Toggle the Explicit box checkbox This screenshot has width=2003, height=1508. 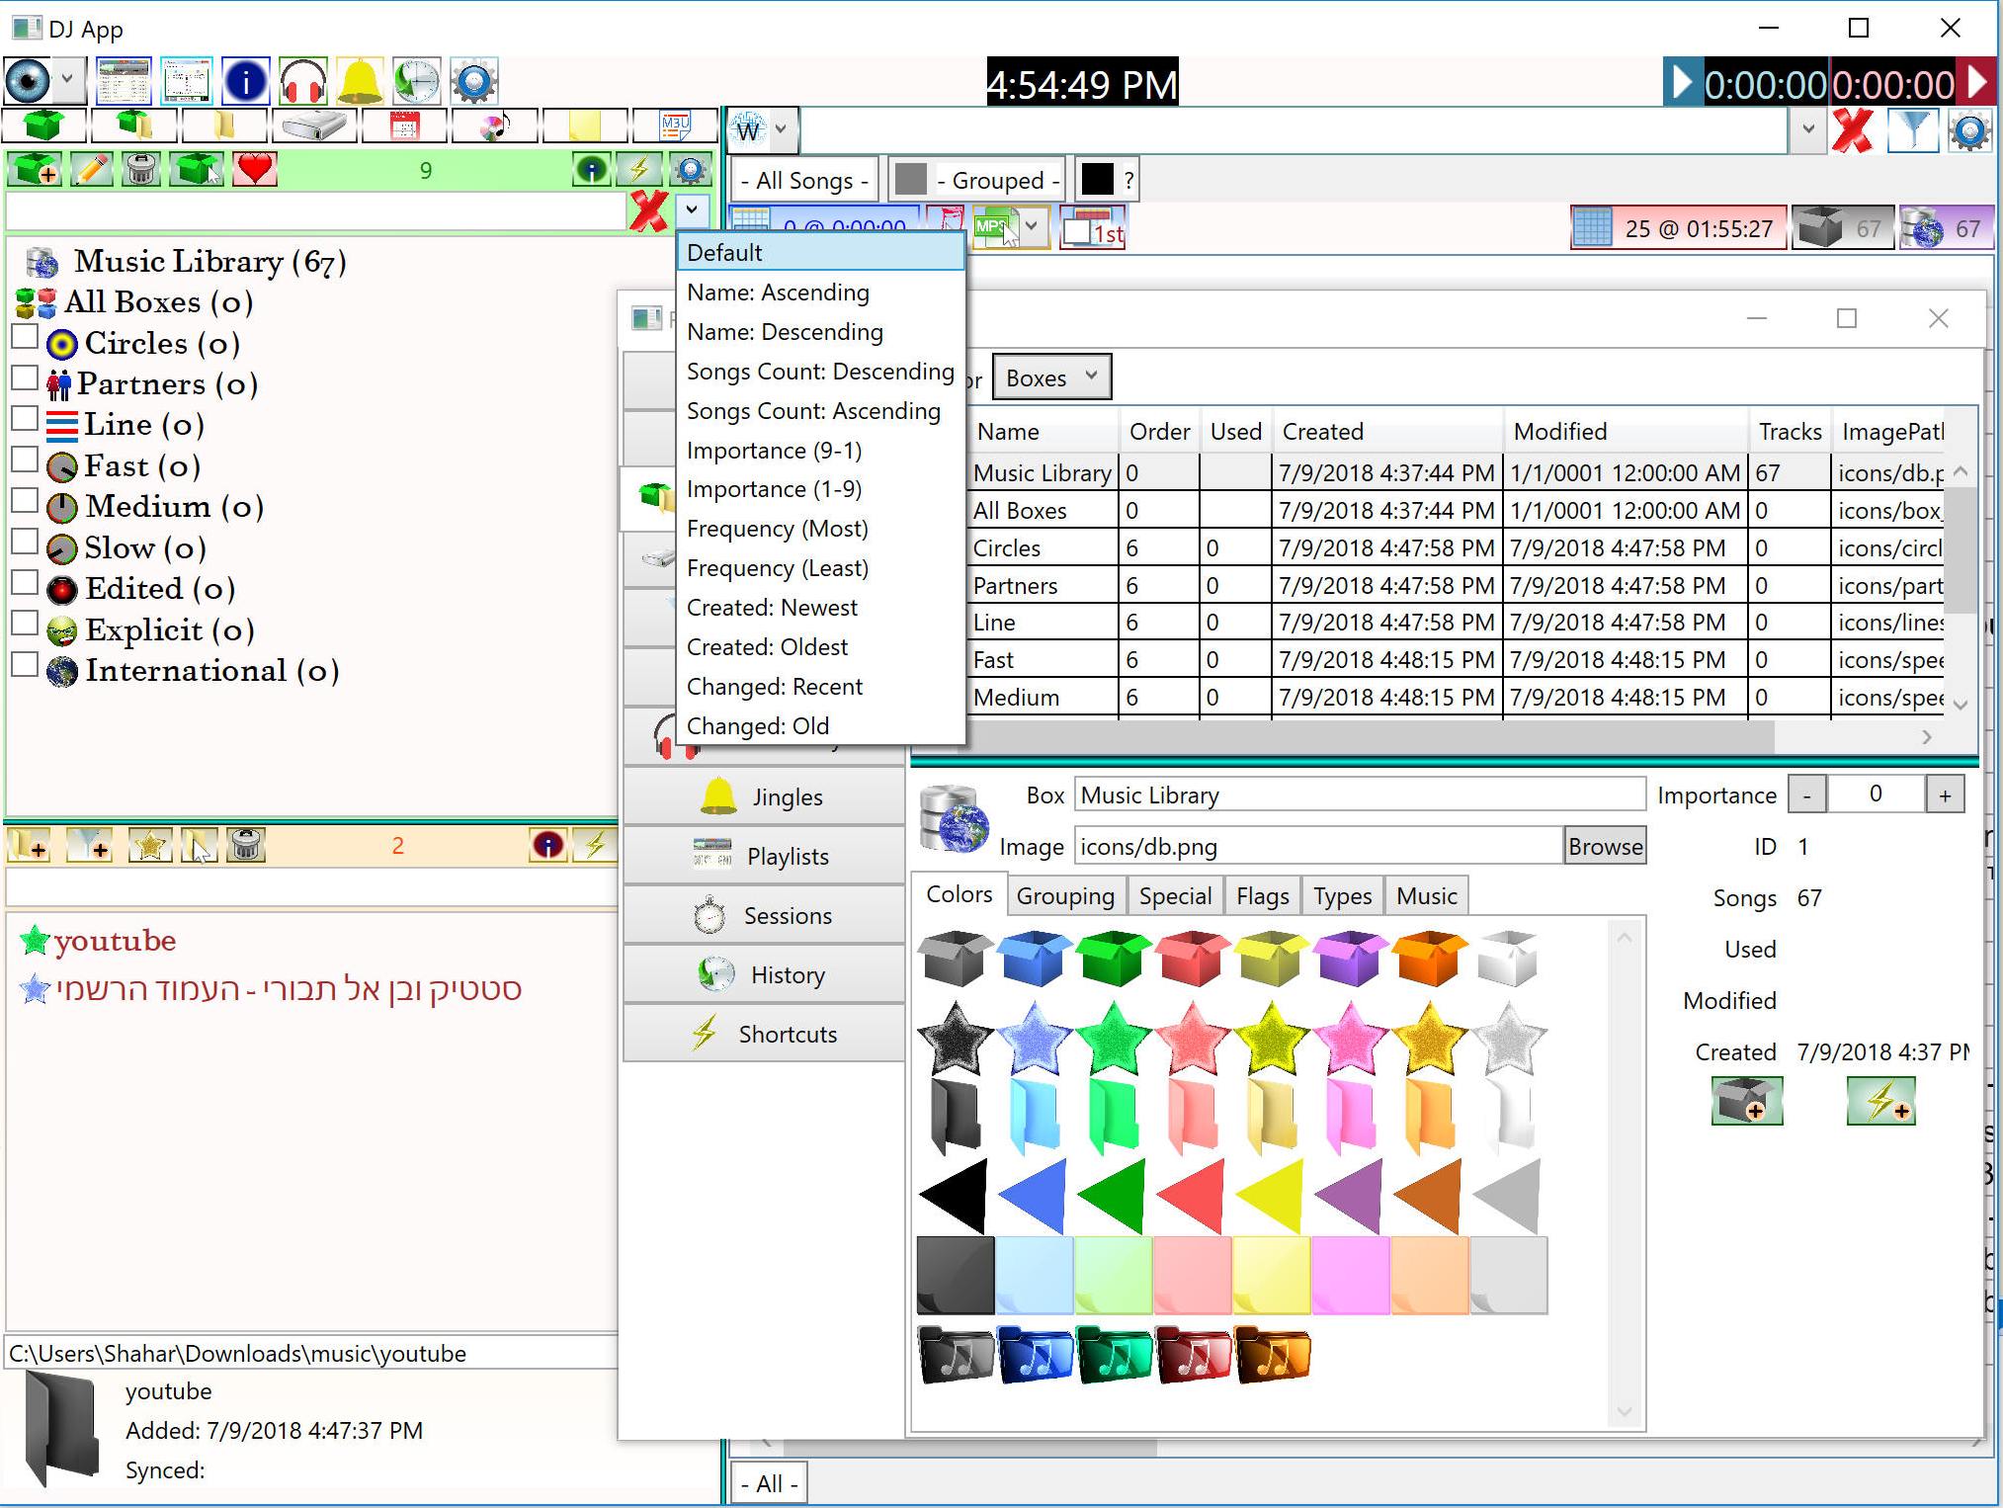pyautogui.click(x=25, y=624)
